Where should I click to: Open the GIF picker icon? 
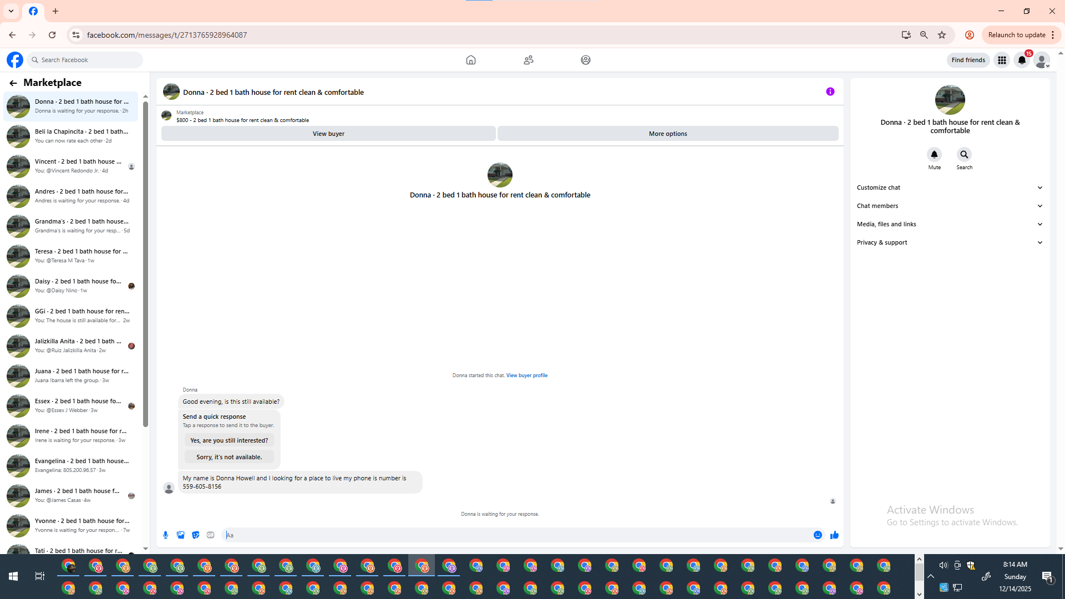[x=210, y=535]
